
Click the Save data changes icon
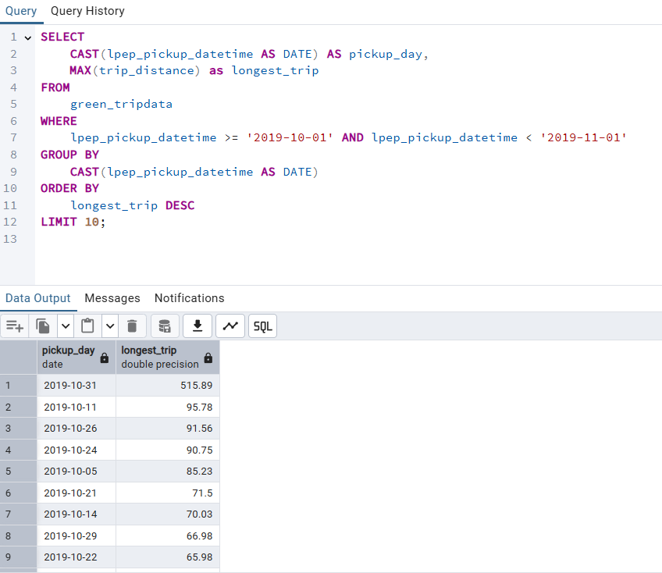[x=165, y=326]
